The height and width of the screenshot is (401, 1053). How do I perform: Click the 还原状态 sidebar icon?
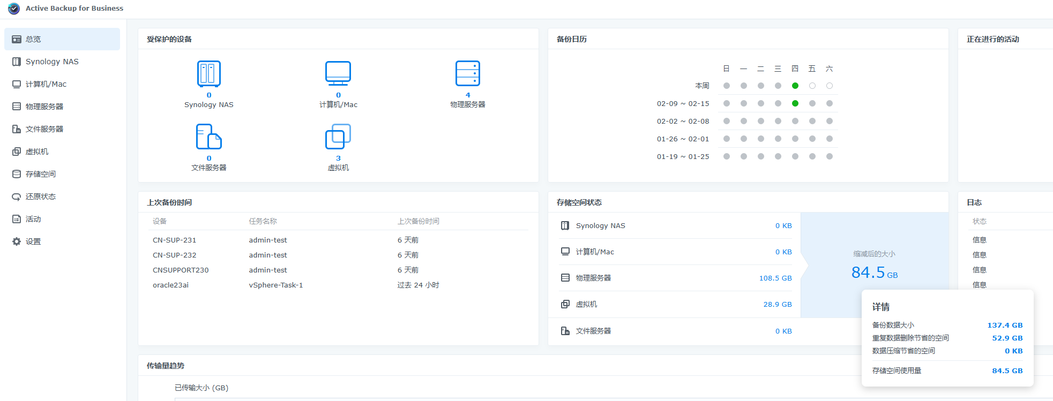pos(17,196)
